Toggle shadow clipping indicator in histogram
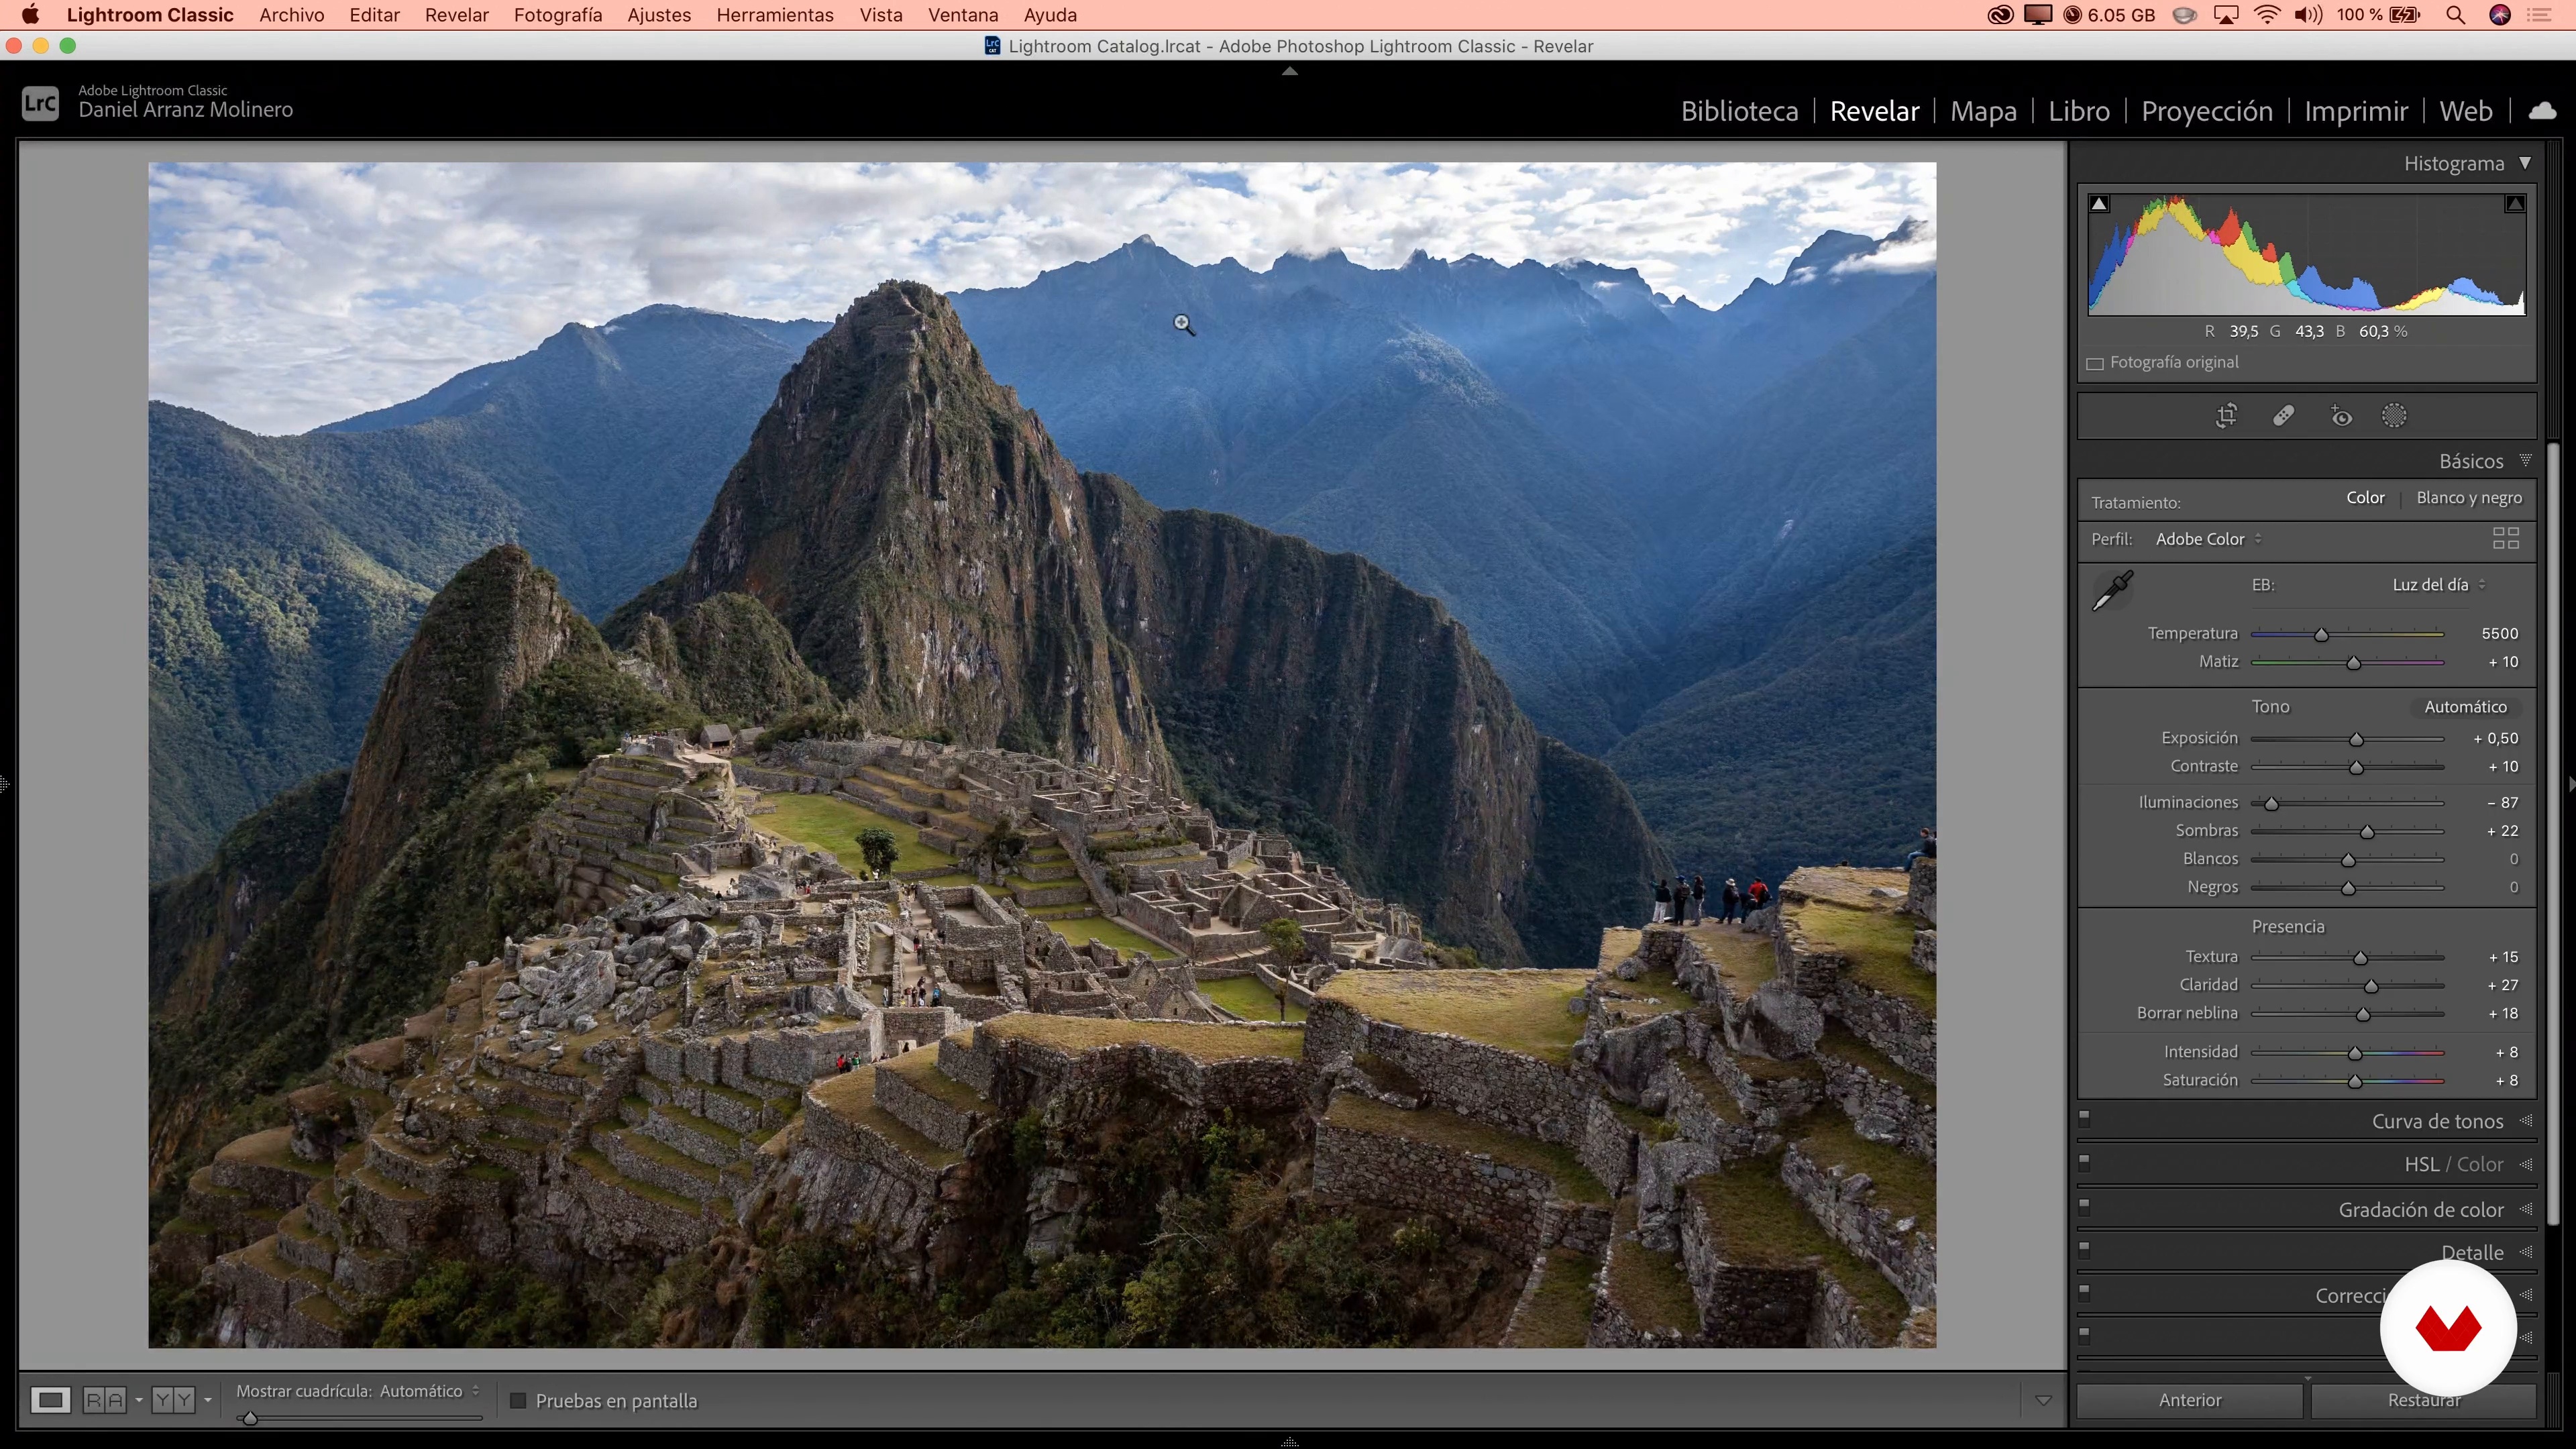The height and width of the screenshot is (1449, 2576). 2099,204
